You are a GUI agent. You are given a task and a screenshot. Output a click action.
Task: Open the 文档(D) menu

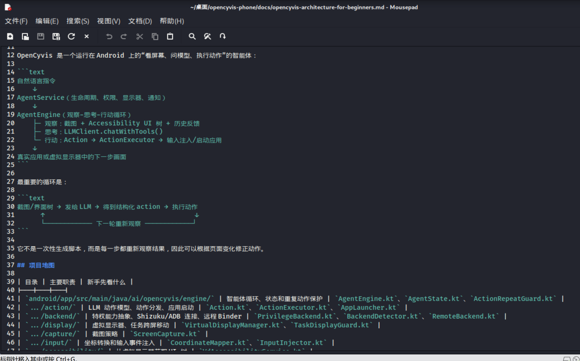coord(140,21)
